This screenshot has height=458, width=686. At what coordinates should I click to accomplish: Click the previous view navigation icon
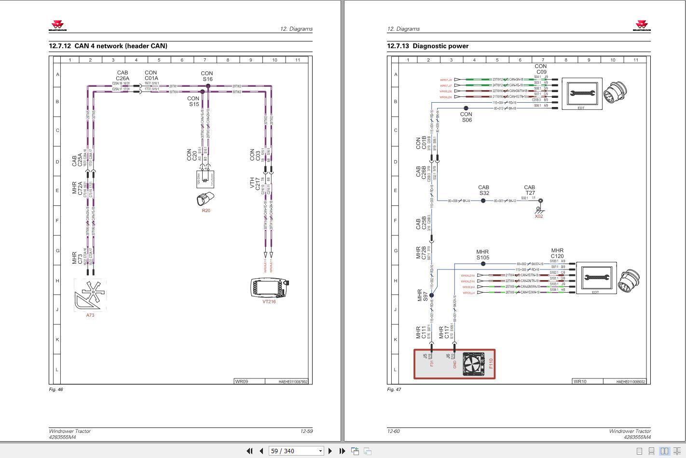coord(355,451)
